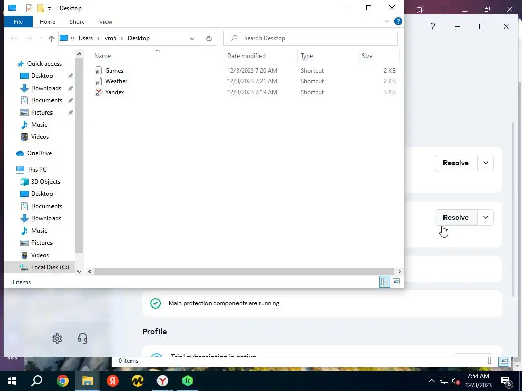Open Pictures under Quick access
Image resolution: width=522 pixels, height=391 pixels.
pos(42,113)
